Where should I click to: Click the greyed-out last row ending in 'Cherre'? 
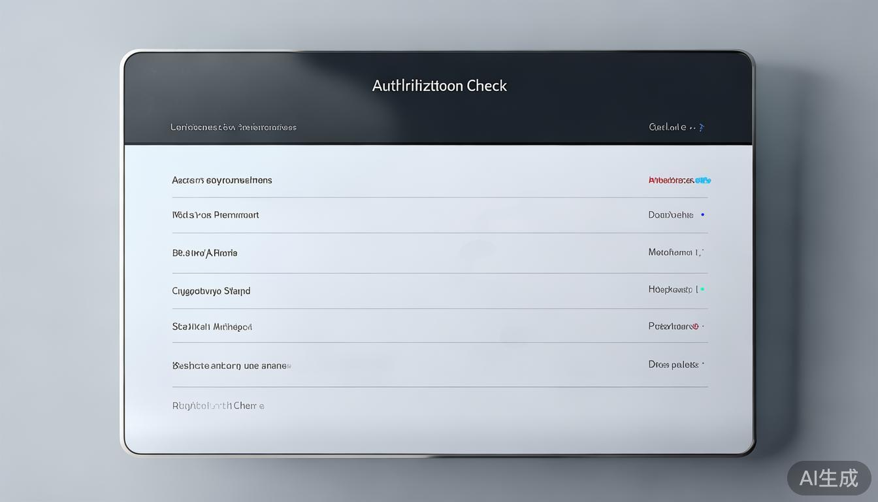click(x=218, y=406)
